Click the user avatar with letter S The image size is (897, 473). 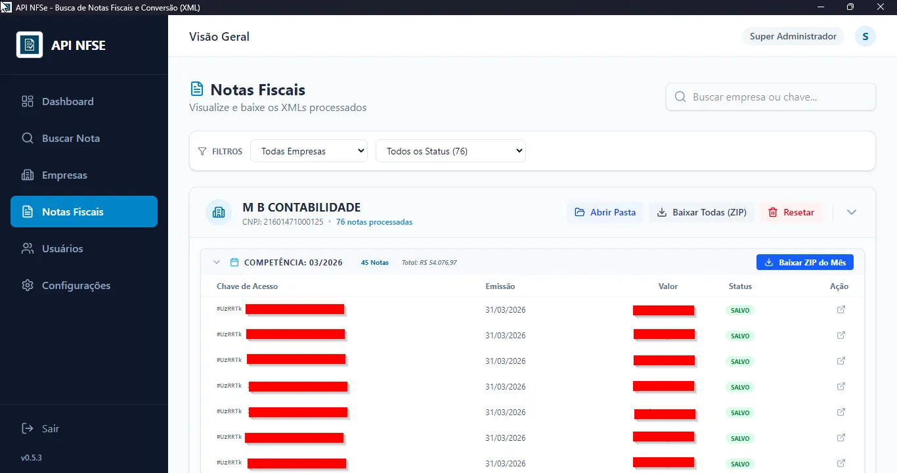(x=865, y=36)
